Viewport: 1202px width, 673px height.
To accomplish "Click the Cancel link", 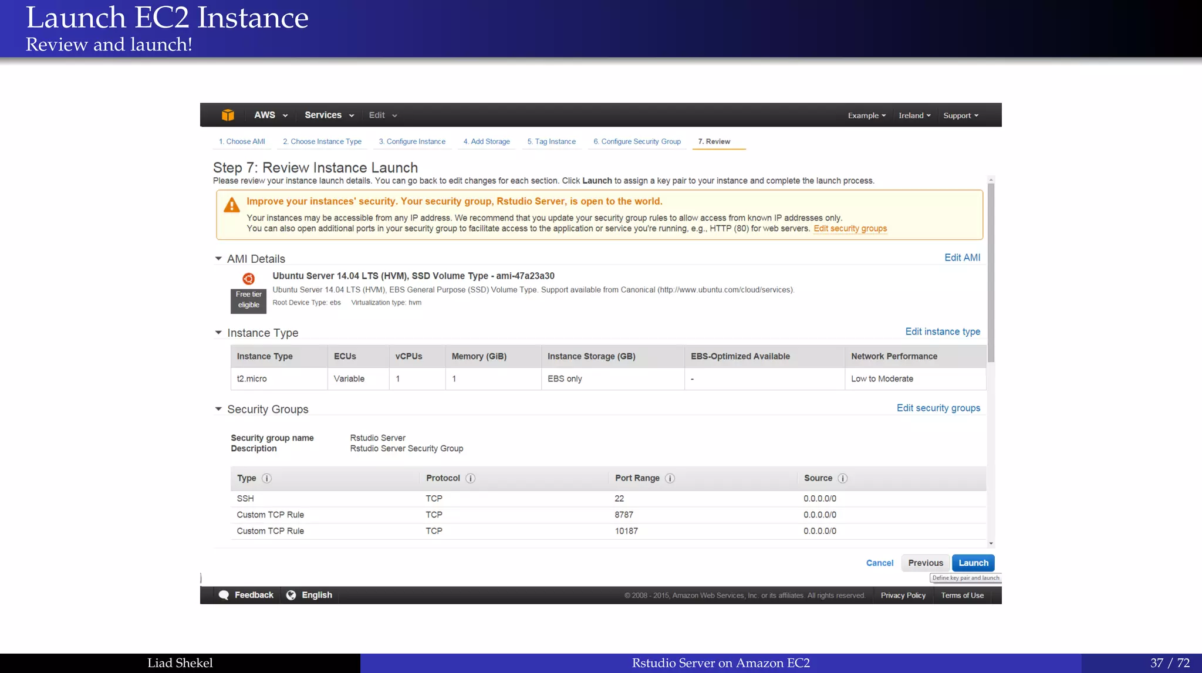I will [880, 563].
